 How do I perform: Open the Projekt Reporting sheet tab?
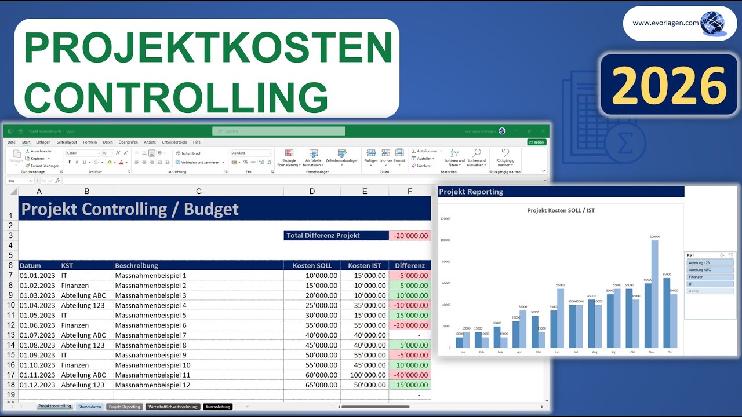point(125,407)
